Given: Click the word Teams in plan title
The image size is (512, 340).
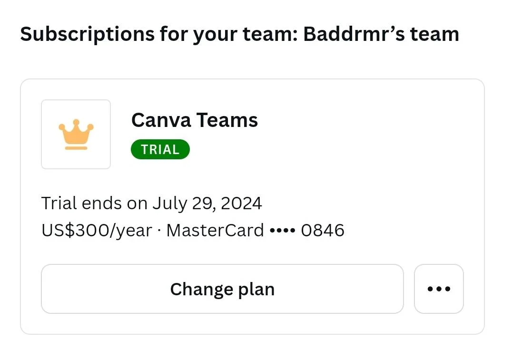Looking at the screenshot, I should click(x=227, y=120).
